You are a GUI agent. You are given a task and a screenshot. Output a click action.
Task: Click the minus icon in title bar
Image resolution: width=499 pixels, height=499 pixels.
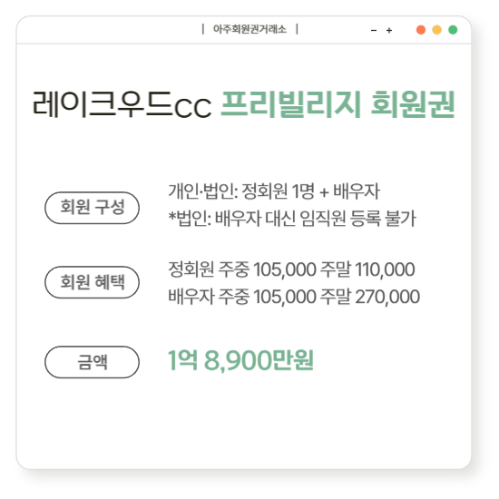click(x=374, y=31)
